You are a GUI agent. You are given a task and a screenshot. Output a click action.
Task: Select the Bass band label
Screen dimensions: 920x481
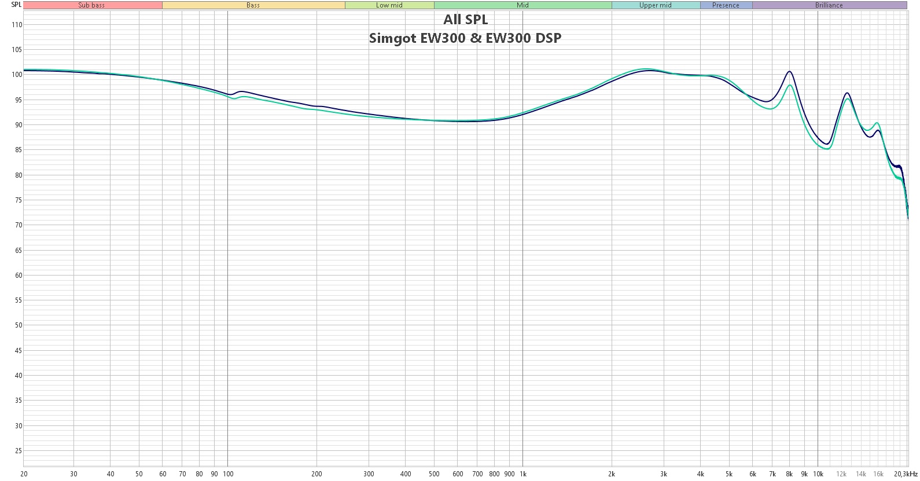(253, 5)
